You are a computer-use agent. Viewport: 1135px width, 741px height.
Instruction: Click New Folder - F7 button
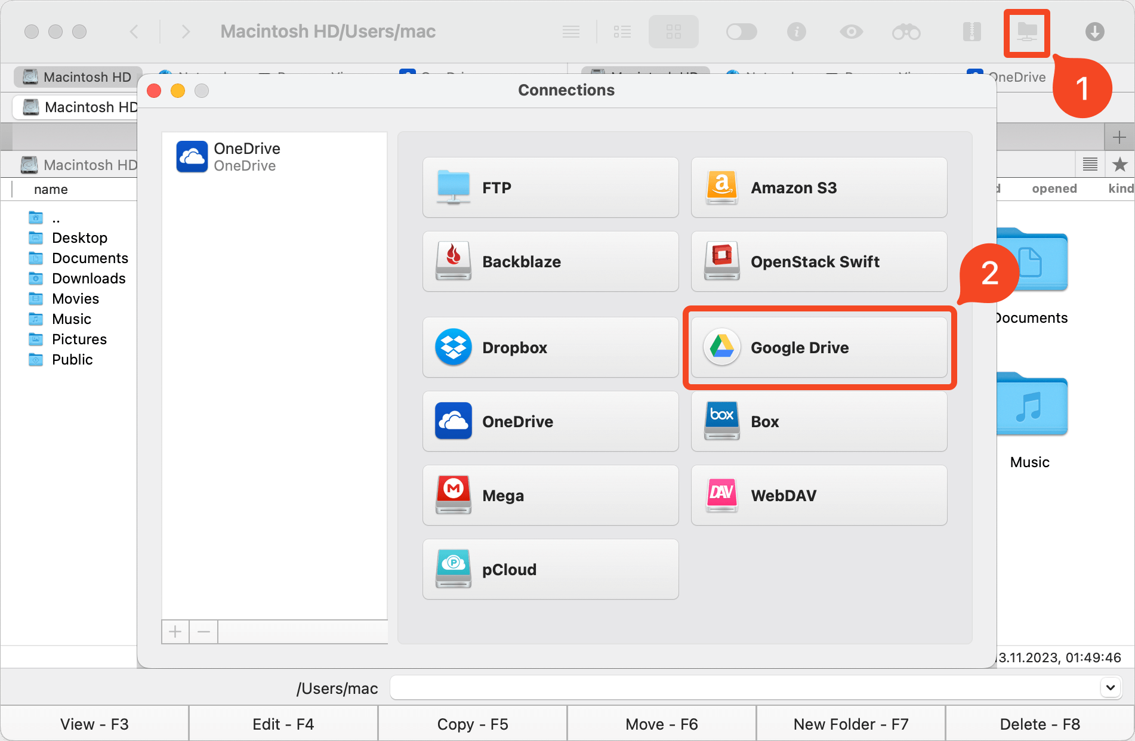(x=851, y=724)
